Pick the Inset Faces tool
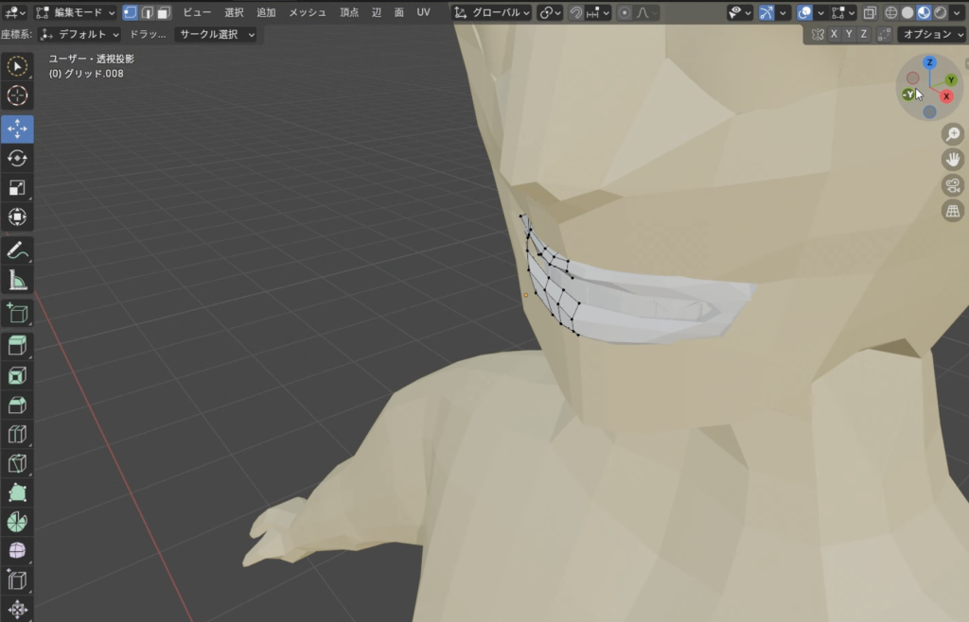This screenshot has width=969, height=622. [x=17, y=375]
